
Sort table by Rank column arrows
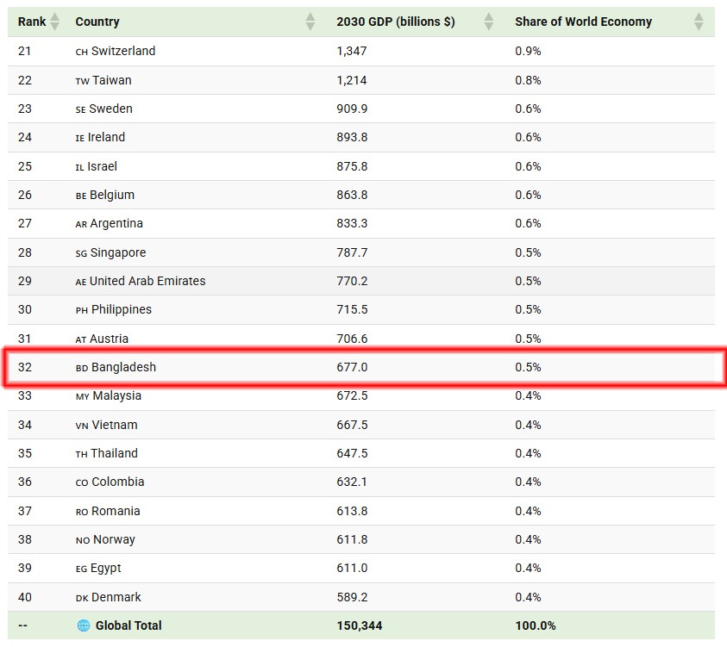pos(54,22)
